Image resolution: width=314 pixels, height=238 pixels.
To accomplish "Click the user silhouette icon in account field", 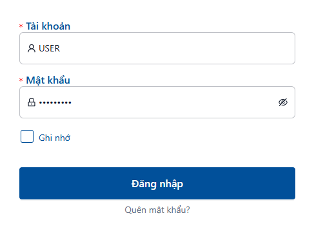I will pos(32,48).
